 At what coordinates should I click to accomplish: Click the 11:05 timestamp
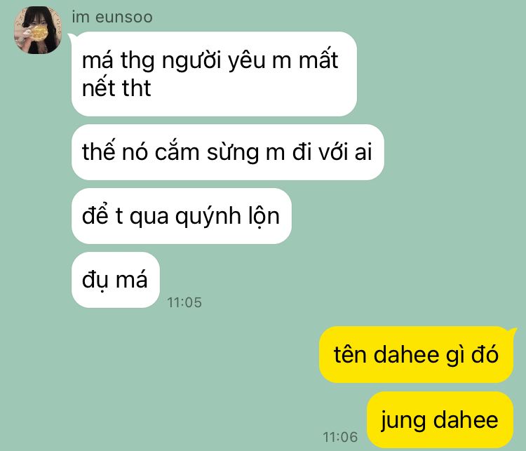click(184, 302)
